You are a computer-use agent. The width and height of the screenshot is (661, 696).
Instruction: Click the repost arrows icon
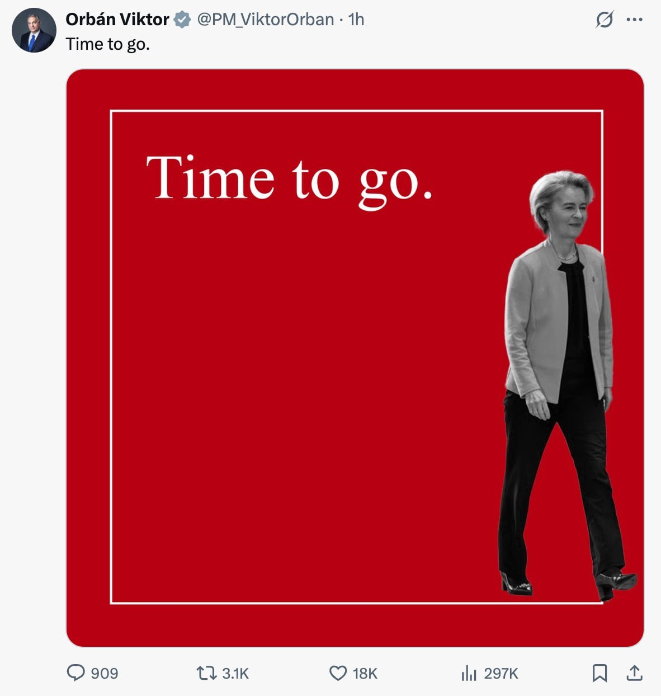tap(206, 673)
